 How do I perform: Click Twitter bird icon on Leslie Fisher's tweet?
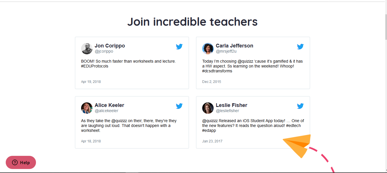(300, 106)
